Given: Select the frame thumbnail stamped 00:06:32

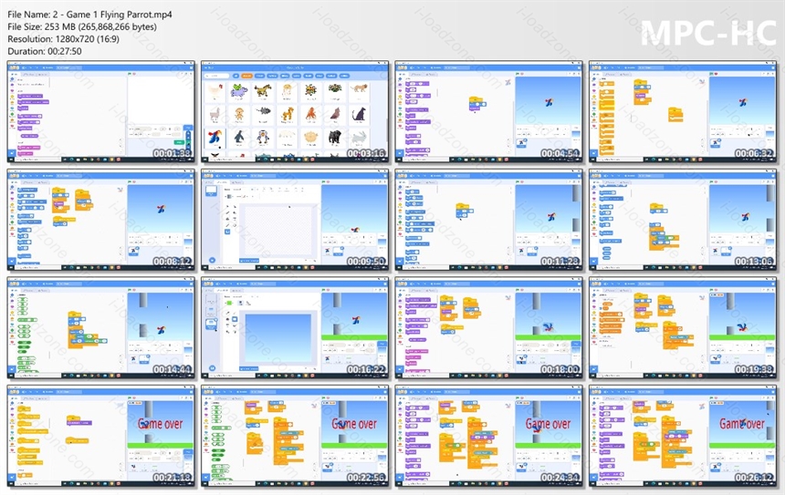Looking at the screenshot, I should [683, 112].
